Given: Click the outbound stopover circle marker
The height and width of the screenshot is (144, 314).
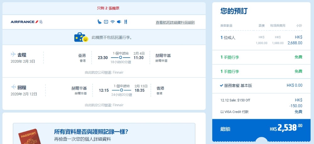Looking at the screenshot, I should click(x=122, y=58).
